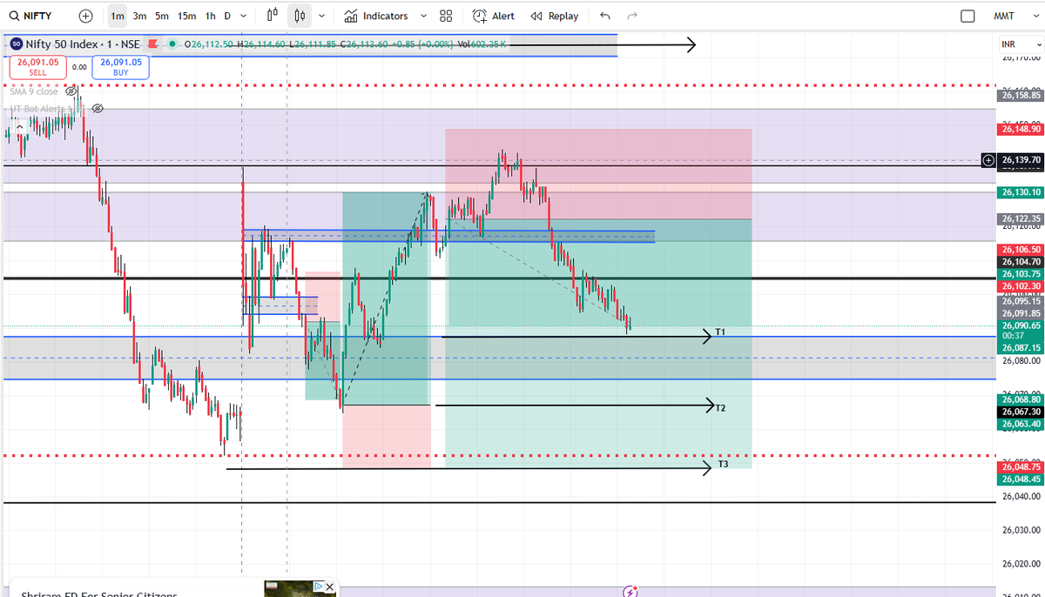
Task: Collapse the indicator legend chevron
Action: coord(17,128)
